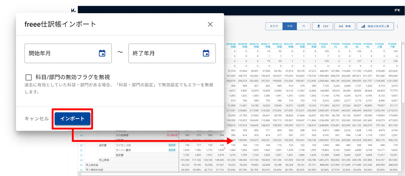Click the FY2020 合計 column header
This screenshot has width=405, height=176.
pos(324,45)
